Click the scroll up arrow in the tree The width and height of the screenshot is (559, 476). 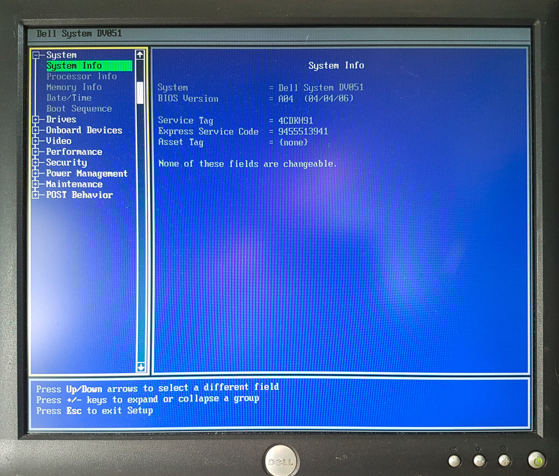(x=140, y=54)
